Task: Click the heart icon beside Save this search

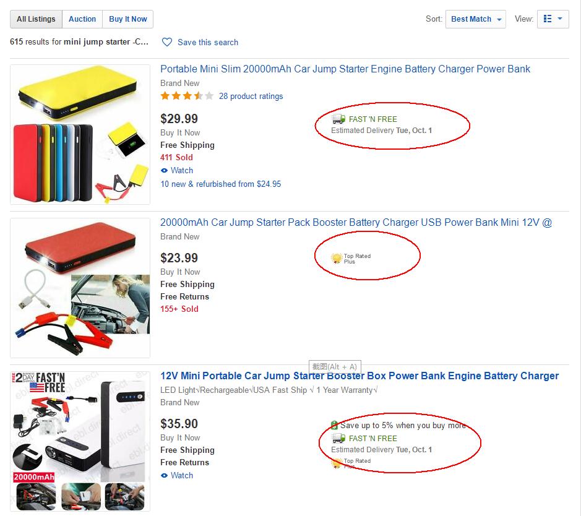Action: point(167,42)
